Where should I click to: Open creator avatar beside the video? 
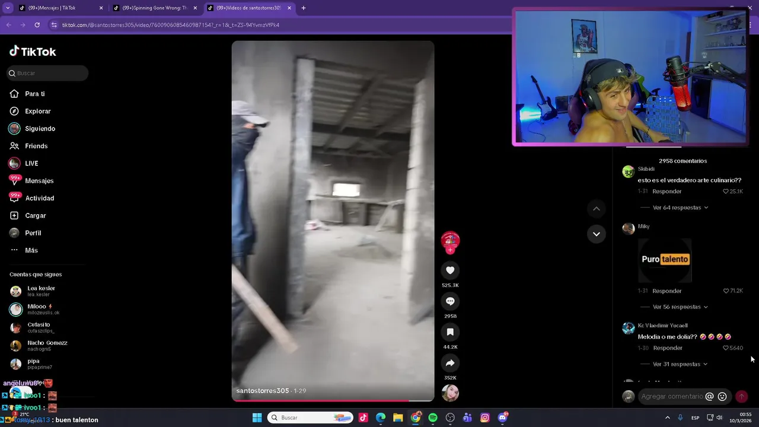pos(450,240)
